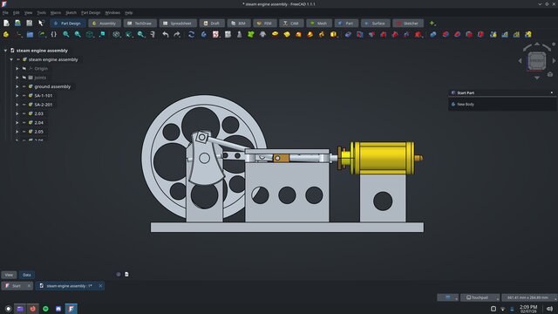Toggle visibility of nested steam engine assembly

pyautogui.click(x=18, y=59)
